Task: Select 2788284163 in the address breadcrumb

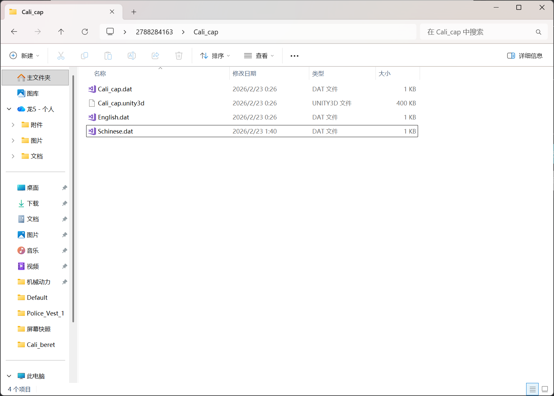Action: click(x=154, y=32)
